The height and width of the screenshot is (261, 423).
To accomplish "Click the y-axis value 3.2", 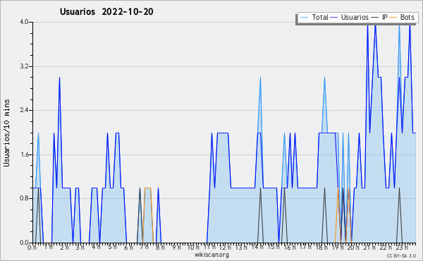I will (24, 66).
